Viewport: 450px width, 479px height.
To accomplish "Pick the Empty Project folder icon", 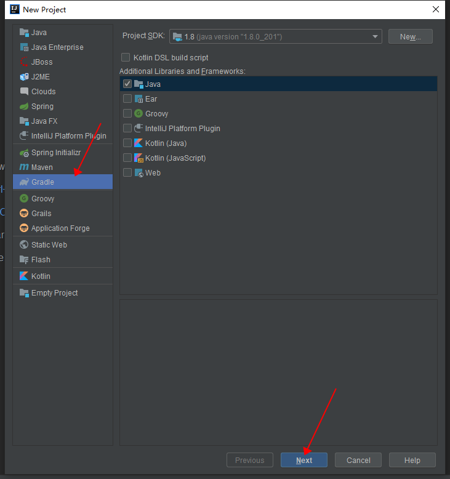I will click(24, 292).
